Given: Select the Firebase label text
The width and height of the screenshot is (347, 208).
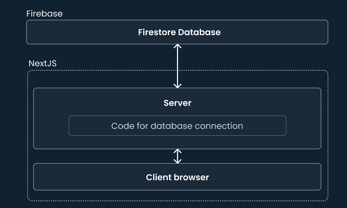Looking at the screenshot, I should [x=45, y=14].
